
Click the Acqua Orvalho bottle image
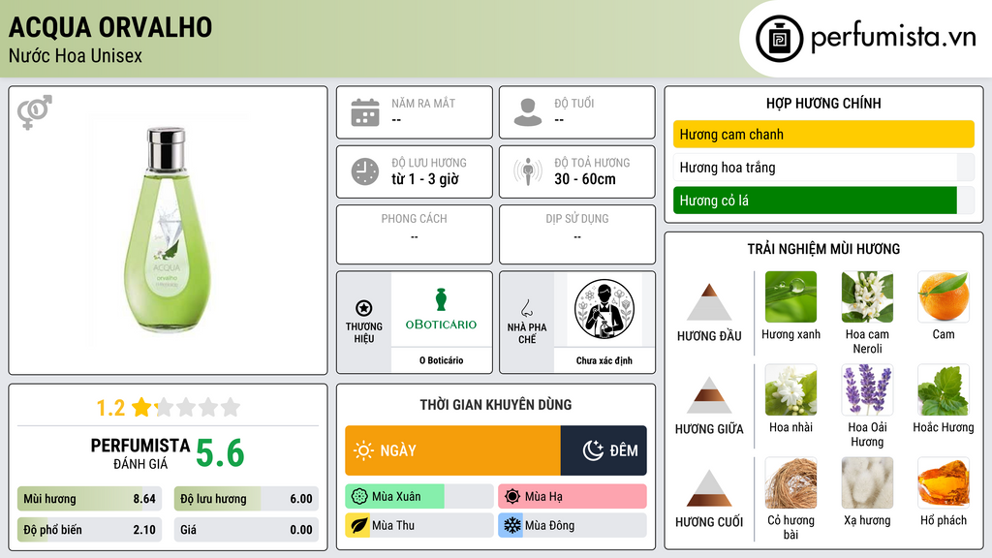pos(167,230)
